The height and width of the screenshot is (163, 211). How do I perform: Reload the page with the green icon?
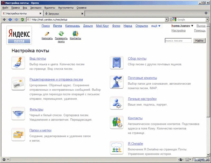(x=22, y=20)
